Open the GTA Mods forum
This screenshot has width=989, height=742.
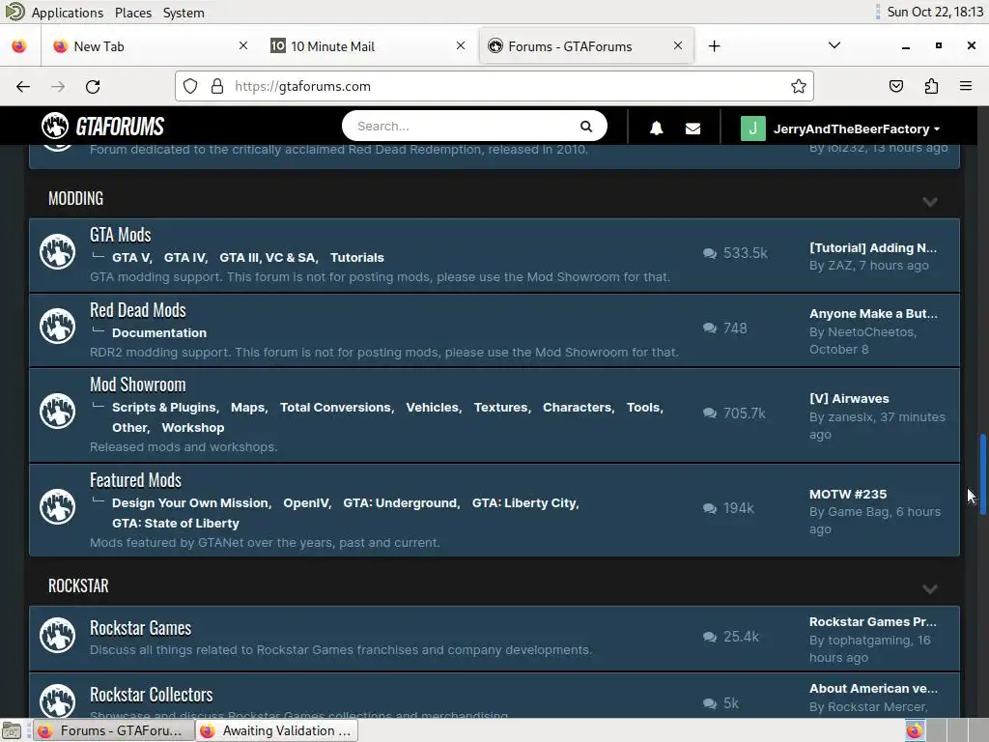(x=121, y=235)
